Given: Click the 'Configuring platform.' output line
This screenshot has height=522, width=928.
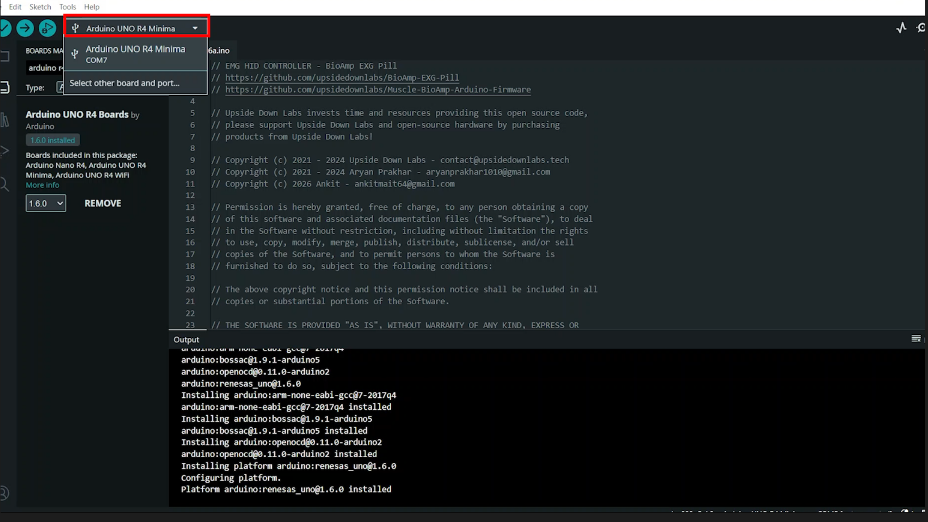Looking at the screenshot, I should coord(231,478).
